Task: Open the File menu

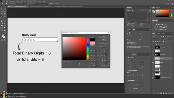Action: click(x=4, y=1)
